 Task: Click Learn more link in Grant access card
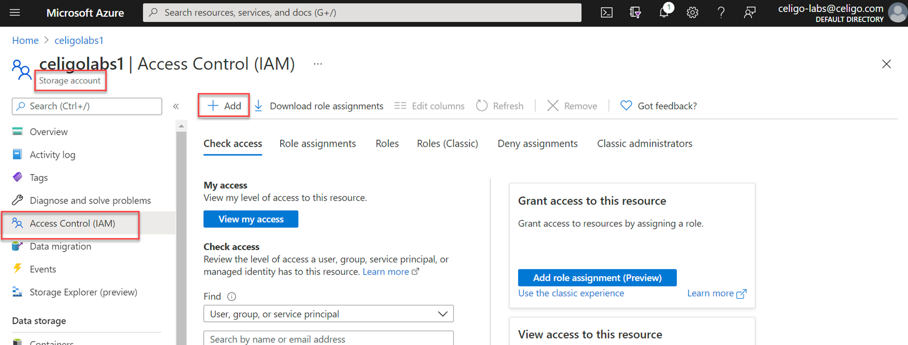(717, 293)
